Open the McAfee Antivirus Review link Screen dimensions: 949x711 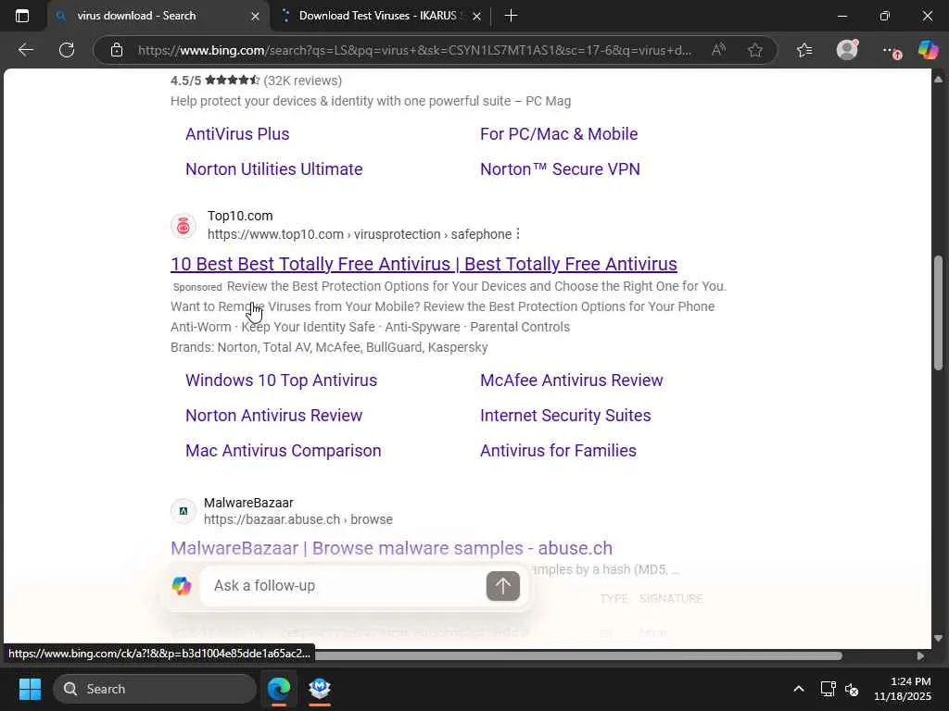coord(571,380)
